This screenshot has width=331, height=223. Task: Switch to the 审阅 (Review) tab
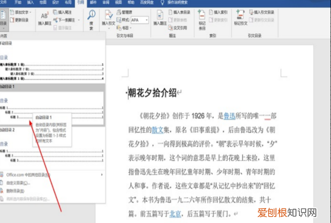(x=106, y=2)
